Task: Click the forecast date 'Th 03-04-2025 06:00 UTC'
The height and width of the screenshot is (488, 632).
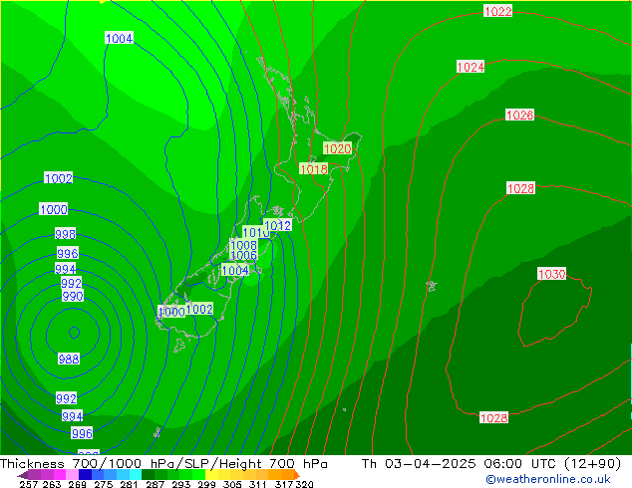Action: coord(461,463)
